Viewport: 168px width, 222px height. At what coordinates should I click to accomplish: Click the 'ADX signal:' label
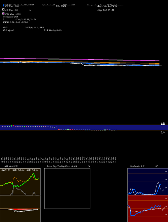coord(8,30)
